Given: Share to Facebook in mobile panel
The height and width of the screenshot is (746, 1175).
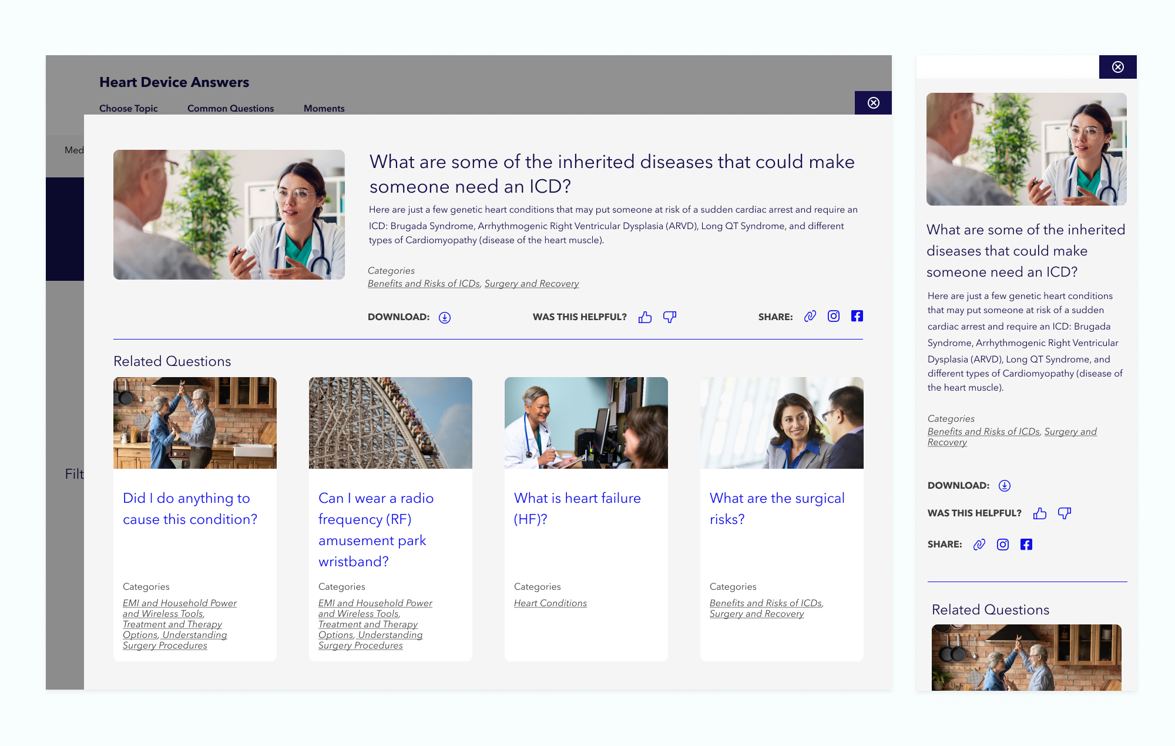Looking at the screenshot, I should (x=1026, y=545).
